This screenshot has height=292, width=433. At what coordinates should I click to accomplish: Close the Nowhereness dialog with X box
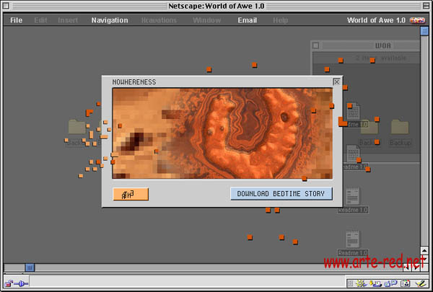pos(336,82)
